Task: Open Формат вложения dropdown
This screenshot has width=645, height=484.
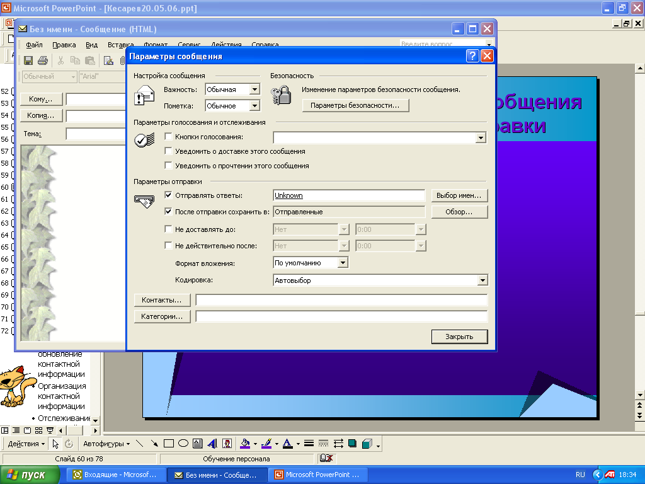Action: [x=343, y=263]
